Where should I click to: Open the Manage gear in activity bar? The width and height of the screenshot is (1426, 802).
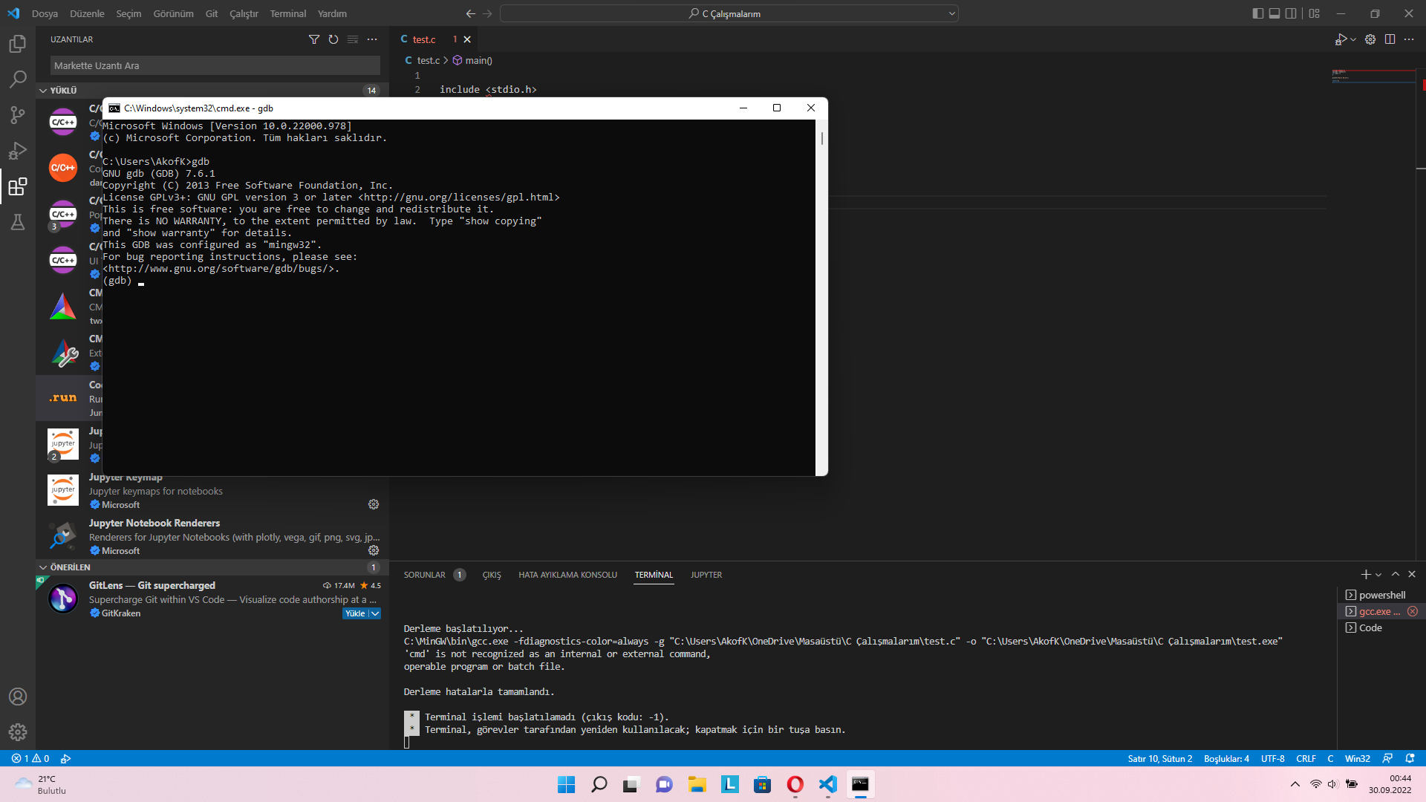point(18,732)
